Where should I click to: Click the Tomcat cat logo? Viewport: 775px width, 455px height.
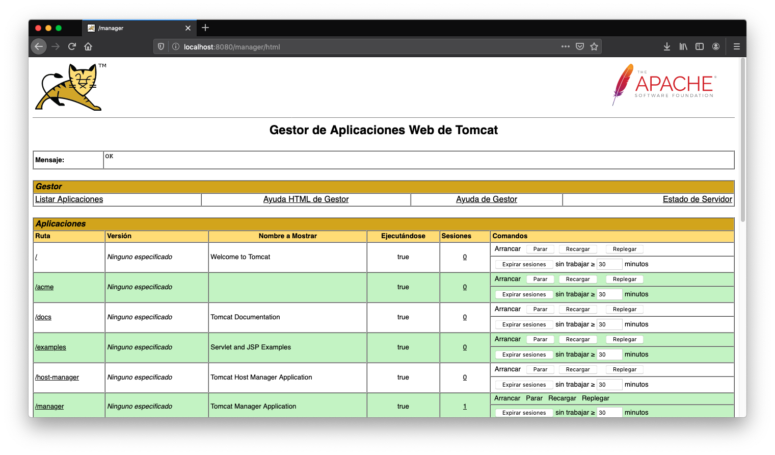[70, 87]
